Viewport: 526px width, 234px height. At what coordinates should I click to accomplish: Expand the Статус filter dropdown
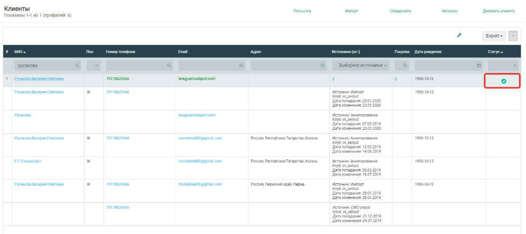tap(503, 65)
